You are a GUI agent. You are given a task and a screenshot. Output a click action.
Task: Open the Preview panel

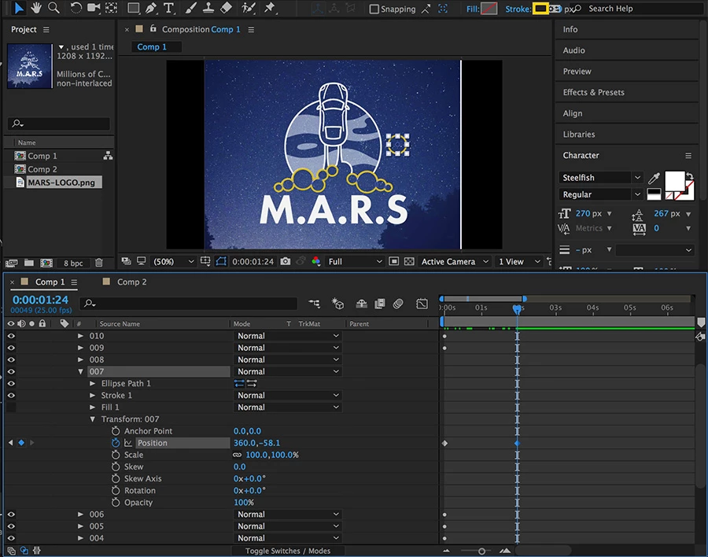point(577,72)
